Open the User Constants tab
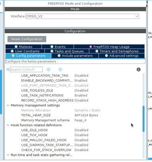 click(x=25, y=51)
